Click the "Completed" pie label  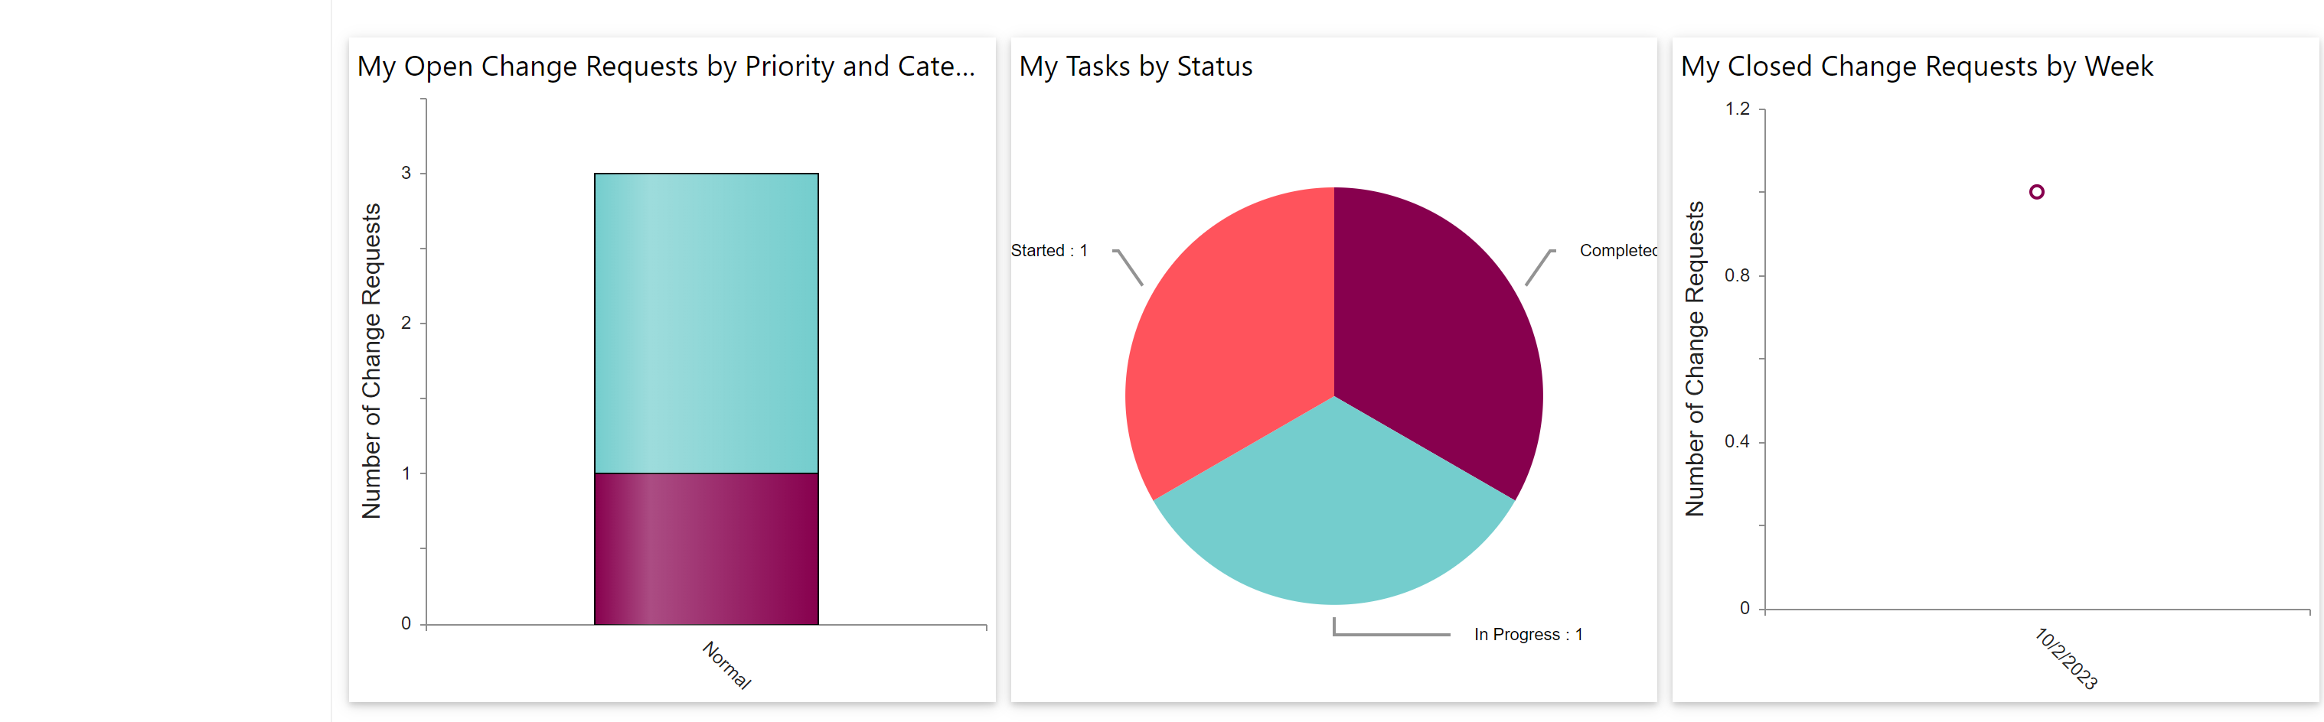tap(1617, 251)
